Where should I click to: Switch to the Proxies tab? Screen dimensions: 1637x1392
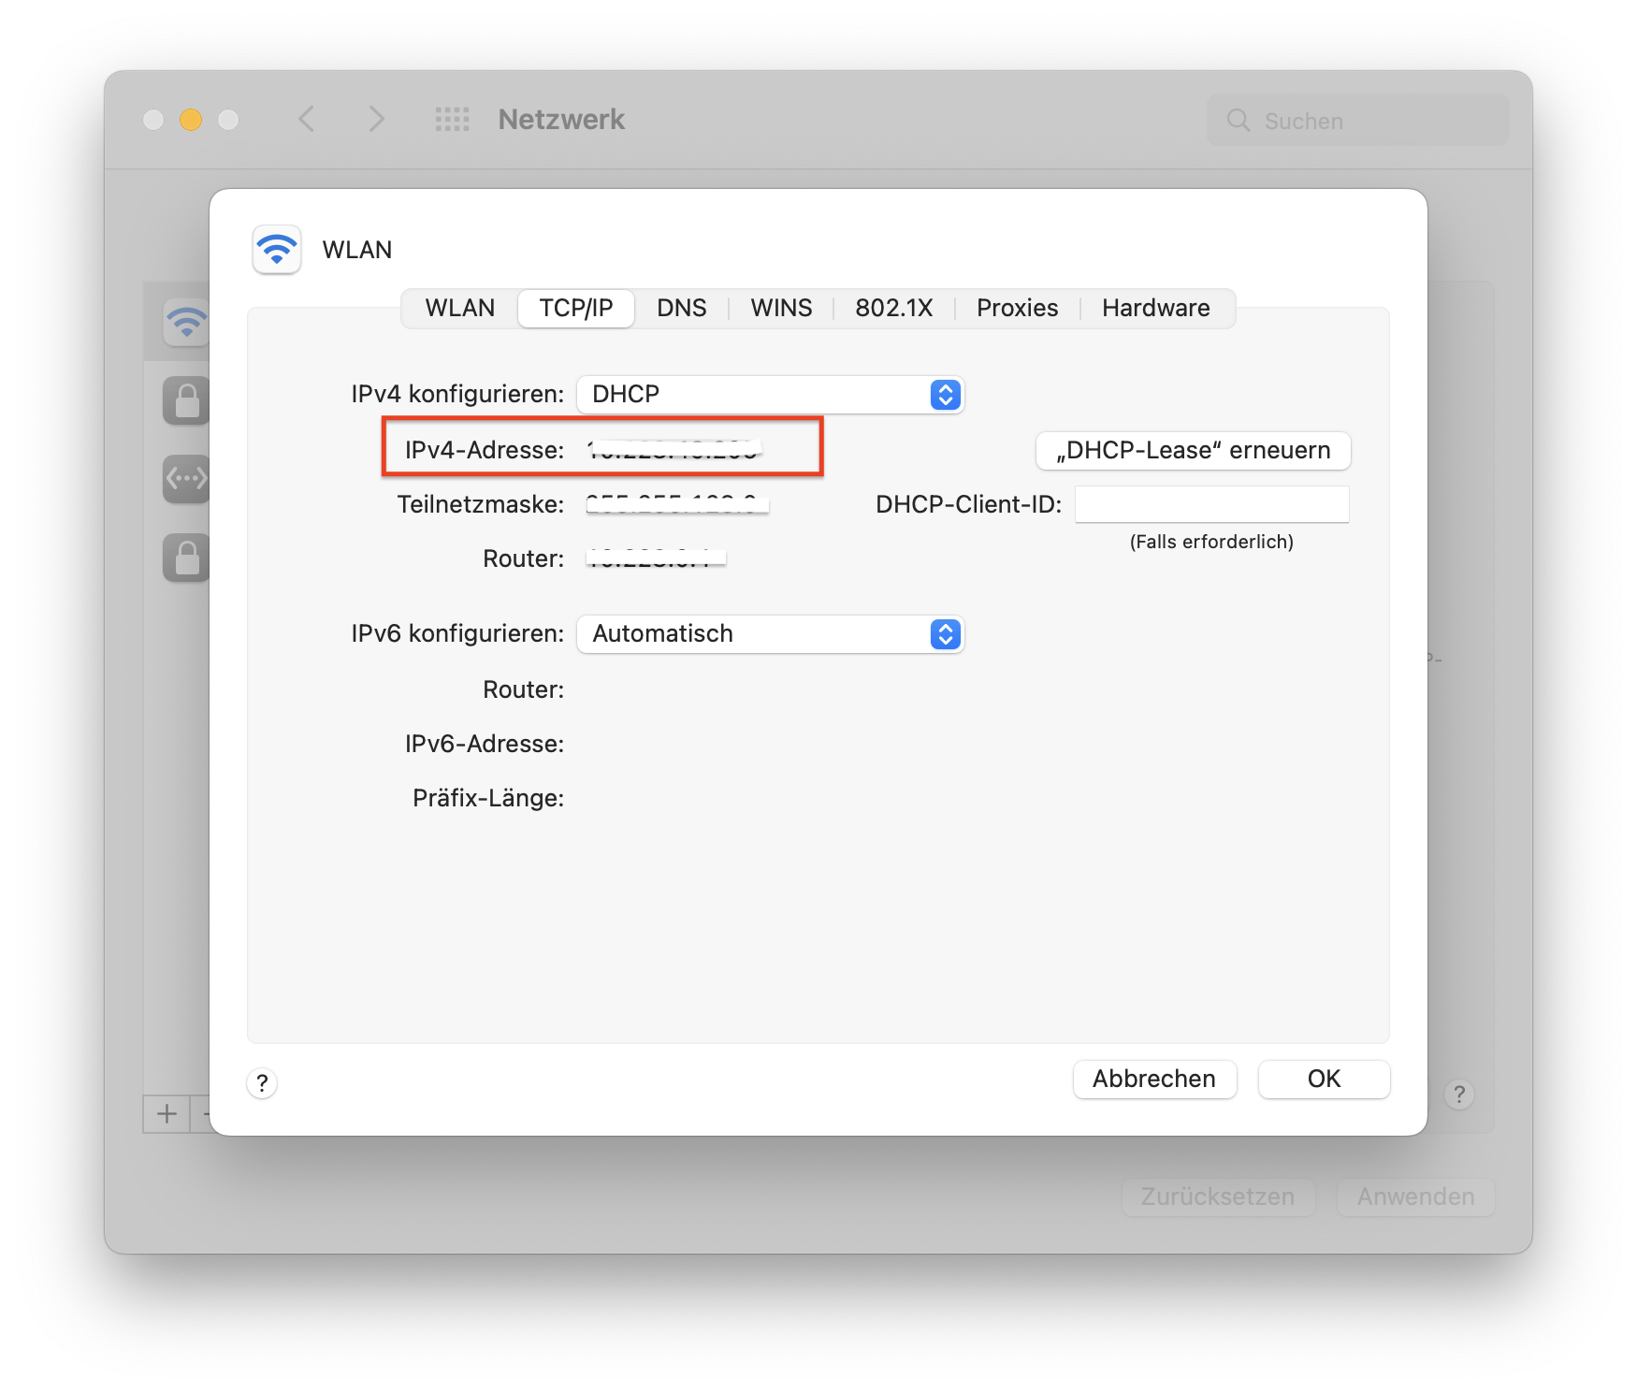point(1017,309)
